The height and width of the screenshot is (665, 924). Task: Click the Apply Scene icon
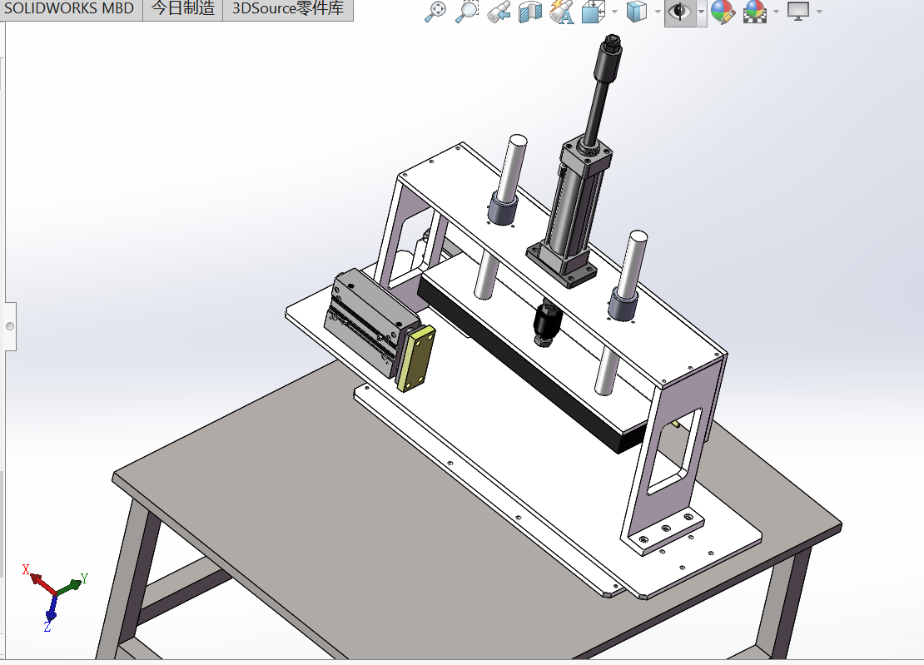[x=756, y=12]
